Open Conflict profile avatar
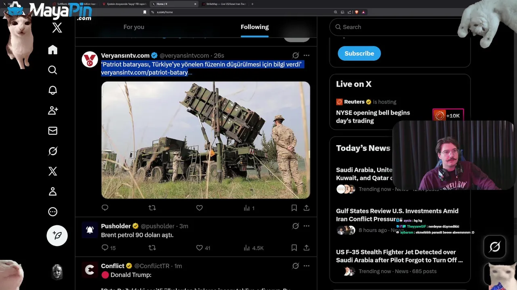Image resolution: width=517 pixels, height=290 pixels. [x=90, y=270]
